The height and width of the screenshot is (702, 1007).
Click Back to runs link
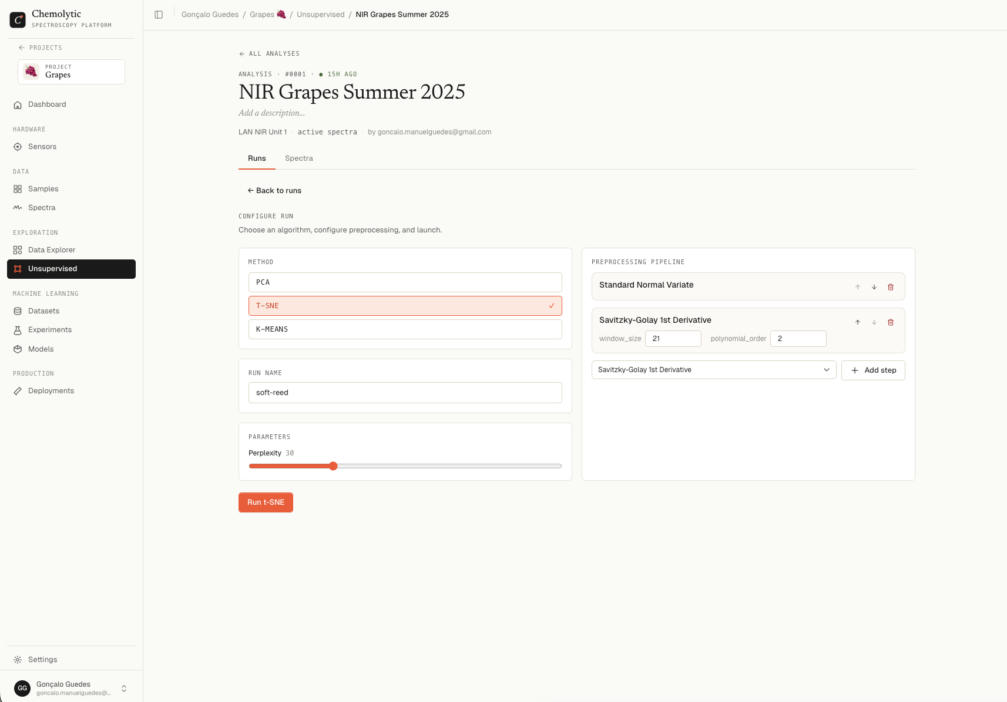274,191
